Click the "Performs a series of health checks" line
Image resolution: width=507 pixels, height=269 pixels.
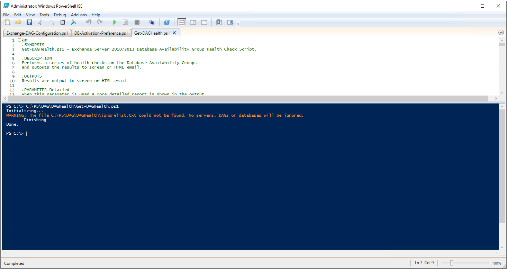pyautogui.click(x=109, y=63)
